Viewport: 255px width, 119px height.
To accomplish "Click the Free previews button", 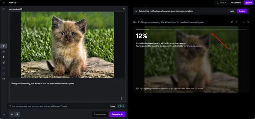I will [100, 114].
